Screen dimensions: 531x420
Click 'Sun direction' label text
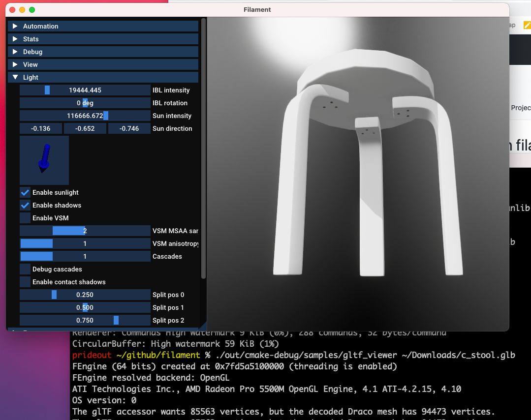click(172, 128)
